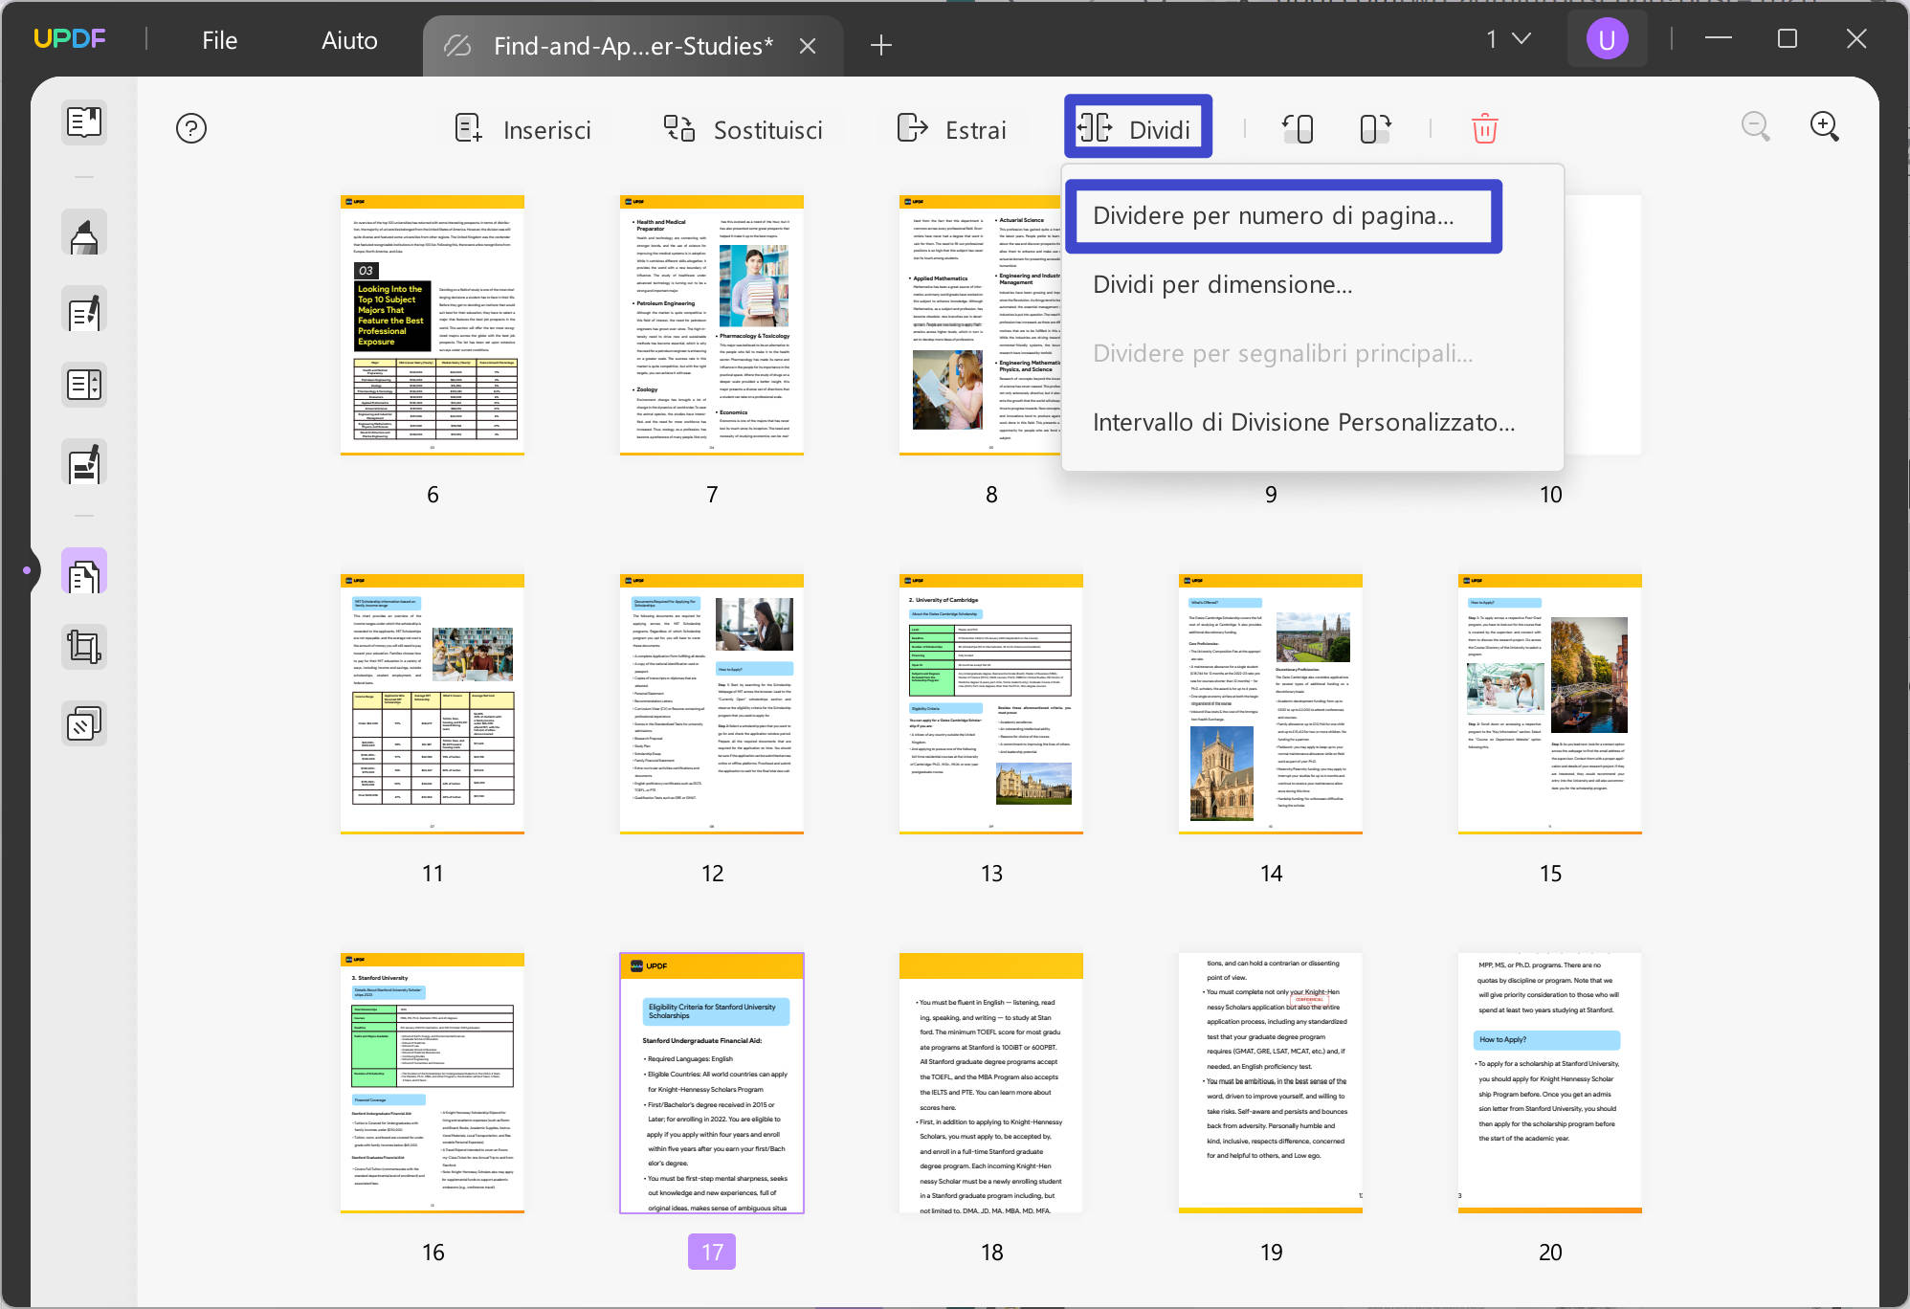Image resolution: width=1910 pixels, height=1309 pixels.
Task: Select Dividi per dimensione option
Action: (x=1222, y=285)
